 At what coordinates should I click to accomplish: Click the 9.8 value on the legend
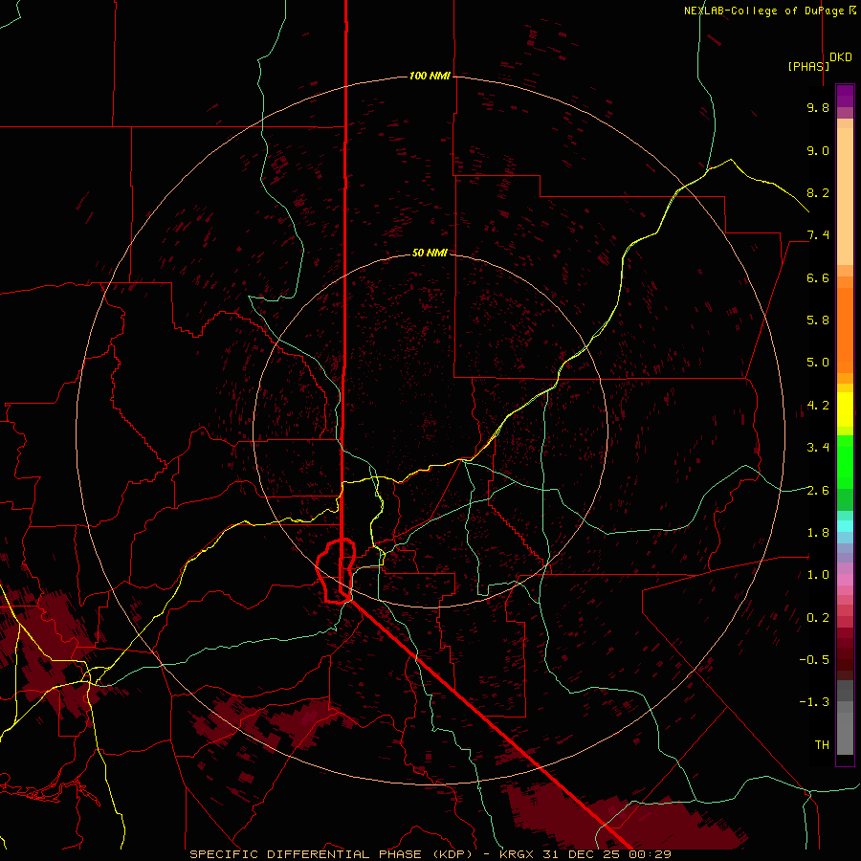(818, 107)
